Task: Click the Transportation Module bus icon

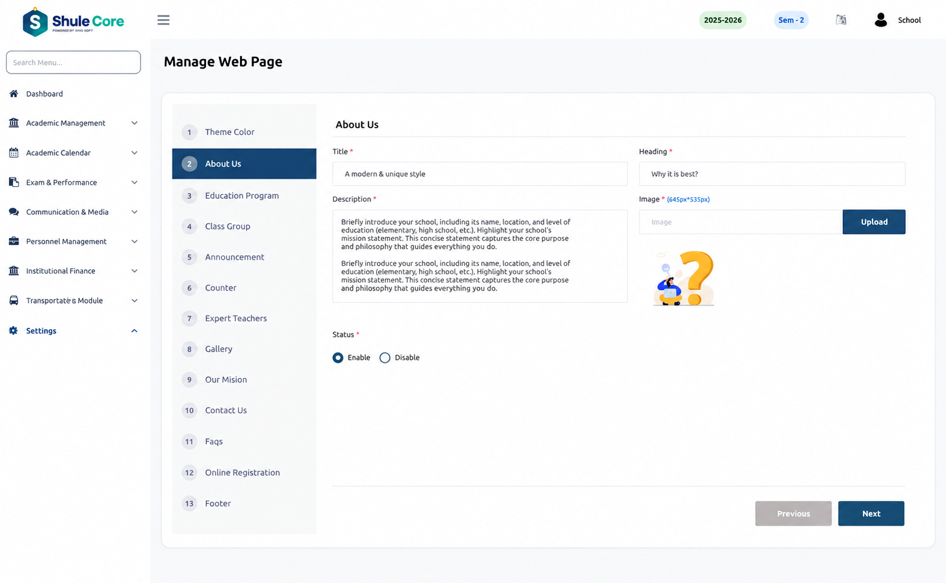Action: click(14, 301)
